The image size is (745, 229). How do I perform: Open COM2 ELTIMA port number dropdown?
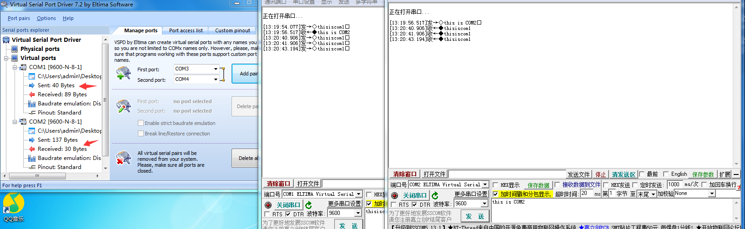click(485, 184)
